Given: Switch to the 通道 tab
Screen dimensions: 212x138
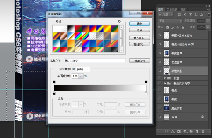Looking at the screenshot, I should tap(183, 9).
